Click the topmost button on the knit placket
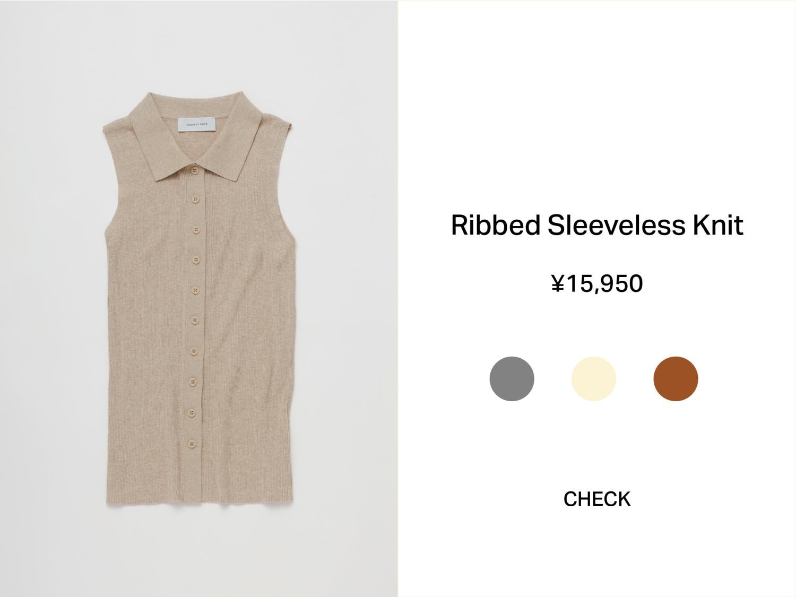This screenshot has height=597, width=796. [x=195, y=170]
